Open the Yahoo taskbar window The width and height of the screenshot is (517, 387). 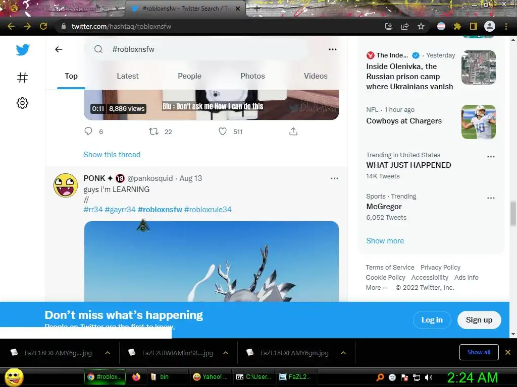tap(211, 377)
